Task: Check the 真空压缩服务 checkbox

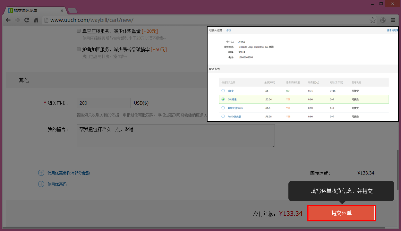Action: tap(79, 31)
